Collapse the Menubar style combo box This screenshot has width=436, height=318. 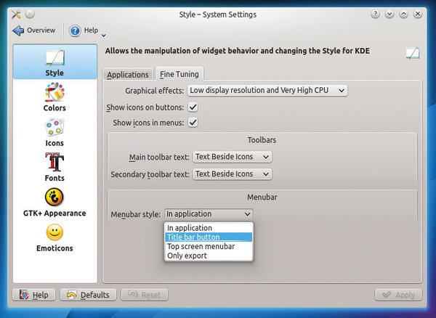(x=209, y=214)
